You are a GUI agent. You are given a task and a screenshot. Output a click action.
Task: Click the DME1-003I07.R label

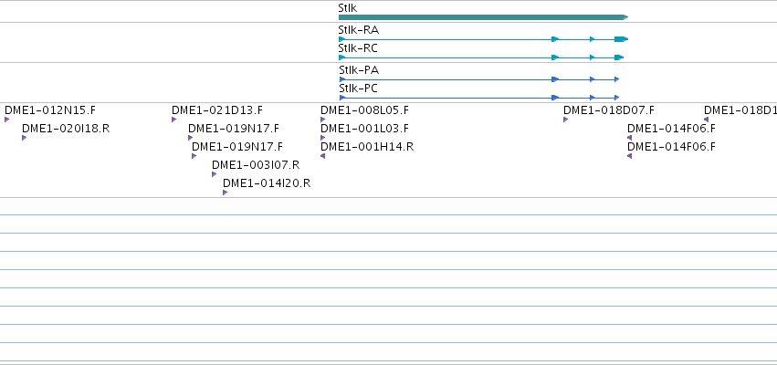pos(256,165)
